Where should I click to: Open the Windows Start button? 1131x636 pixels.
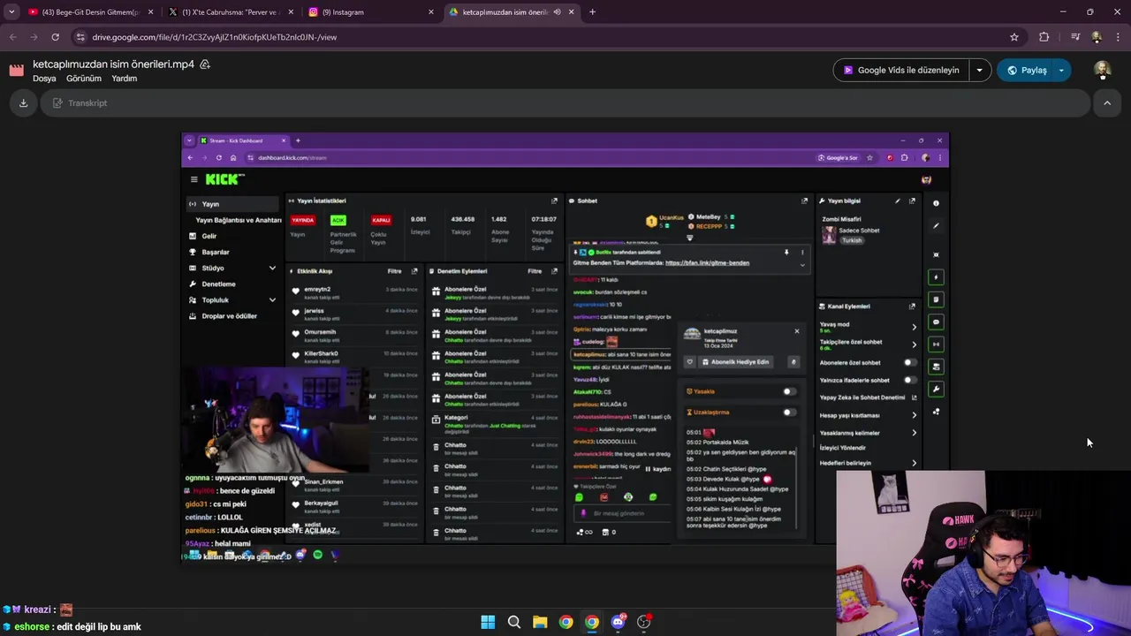[x=488, y=622]
